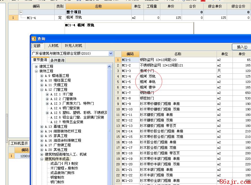Open the 条件查询 tab
This screenshot has width=251, height=185.
pos(57,60)
